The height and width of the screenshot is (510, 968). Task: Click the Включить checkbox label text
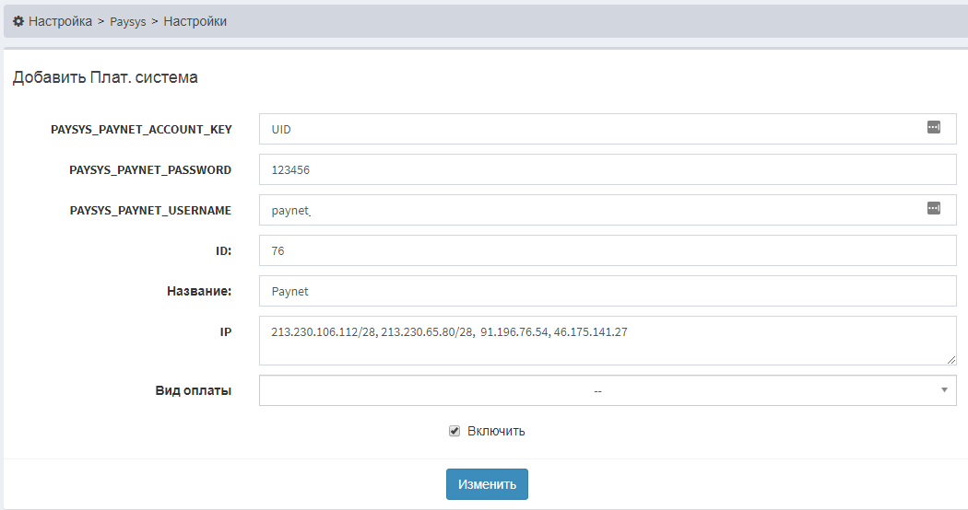tap(496, 431)
